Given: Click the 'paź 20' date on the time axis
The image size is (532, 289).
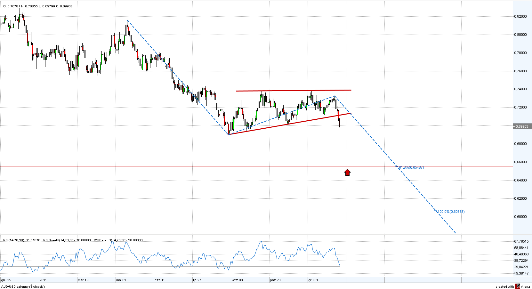Looking at the screenshot, I should [x=275, y=280].
